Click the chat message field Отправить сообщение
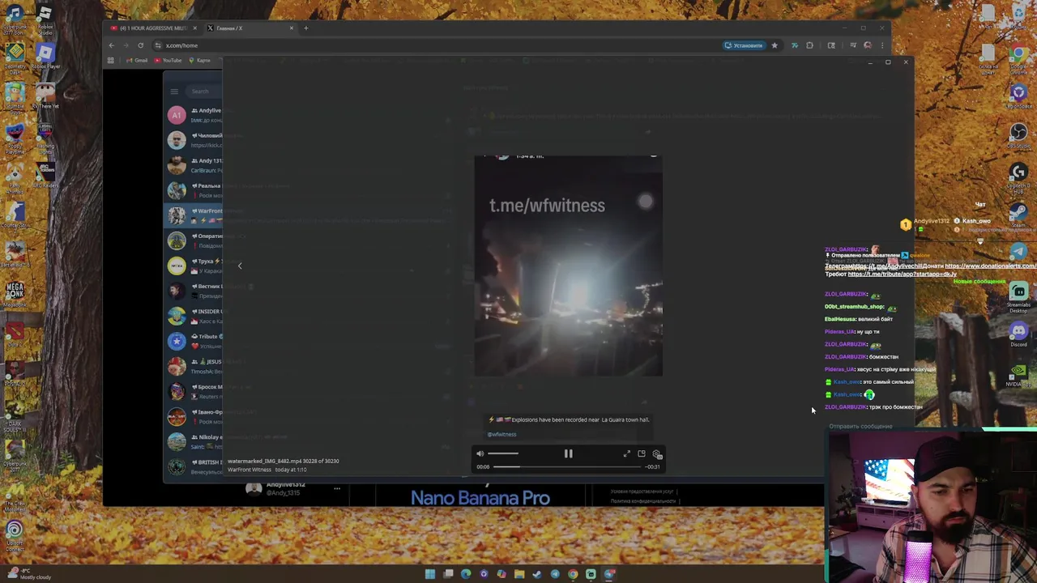Screen dimensions: 1037x583 pos(860,427)
